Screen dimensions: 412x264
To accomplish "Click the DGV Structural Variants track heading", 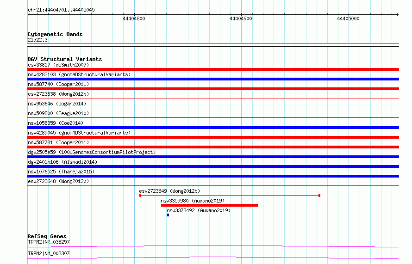I will click(65, 59).
